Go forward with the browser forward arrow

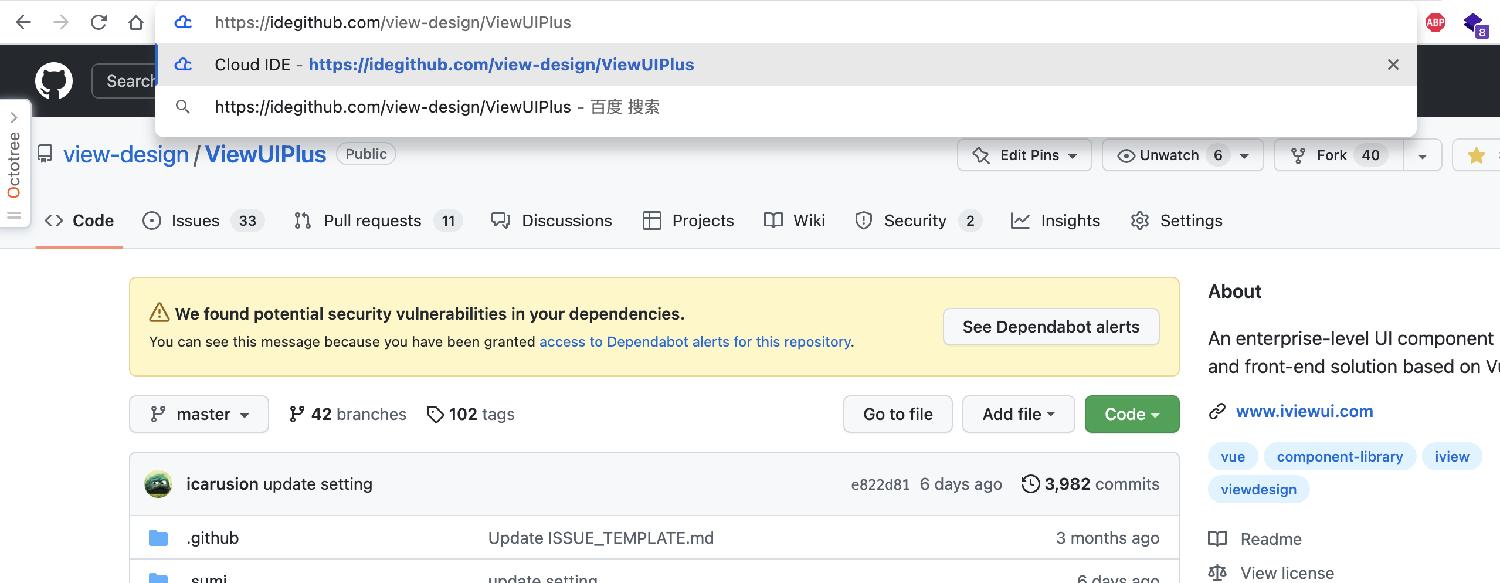pos(61,22)
